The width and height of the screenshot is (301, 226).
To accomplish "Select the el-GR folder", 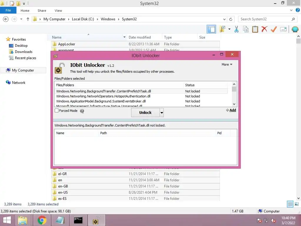I will [135, 174].
